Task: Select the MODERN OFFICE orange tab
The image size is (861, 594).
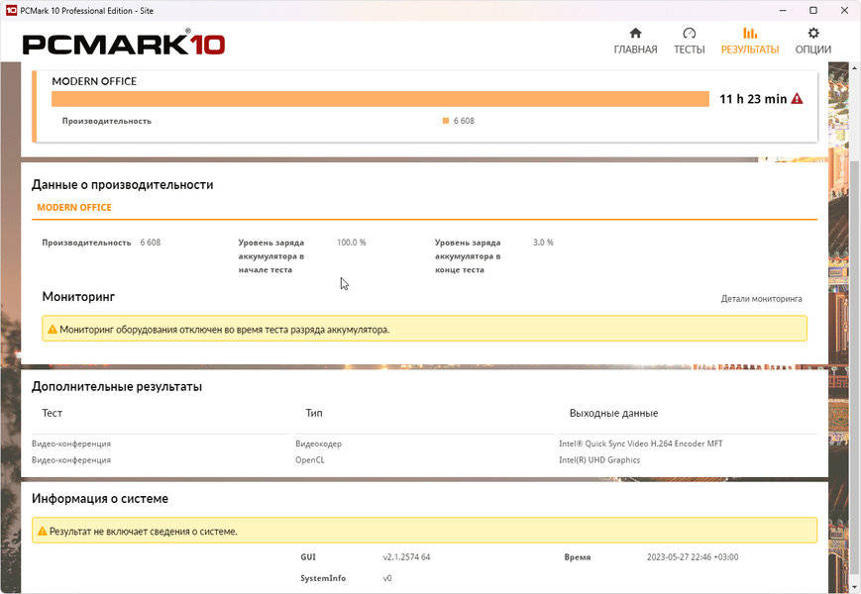Action: (74, 207)
